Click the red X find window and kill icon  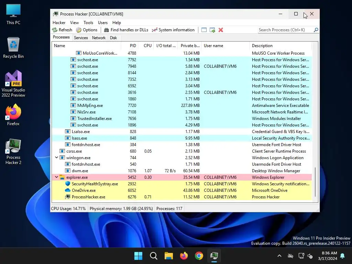pyautogui.click(x=221, y=30)
